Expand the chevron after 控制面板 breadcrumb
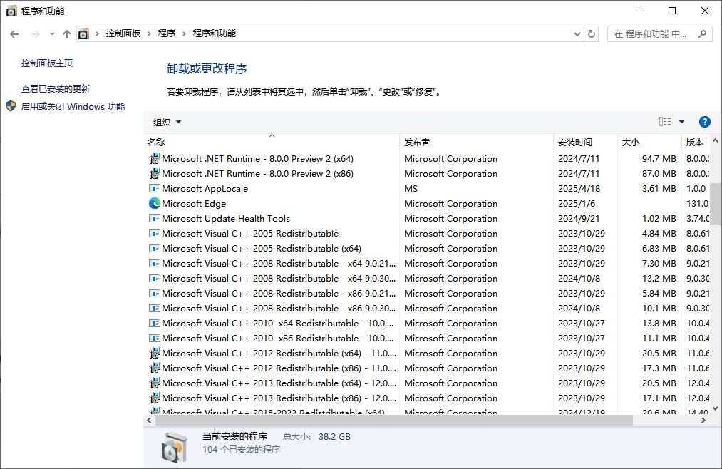This screenshot has height=469, width=722. click(149, 33)
